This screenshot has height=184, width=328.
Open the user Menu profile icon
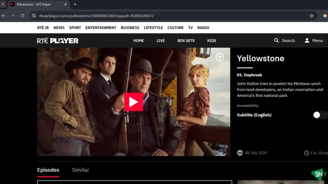(307, 40)
